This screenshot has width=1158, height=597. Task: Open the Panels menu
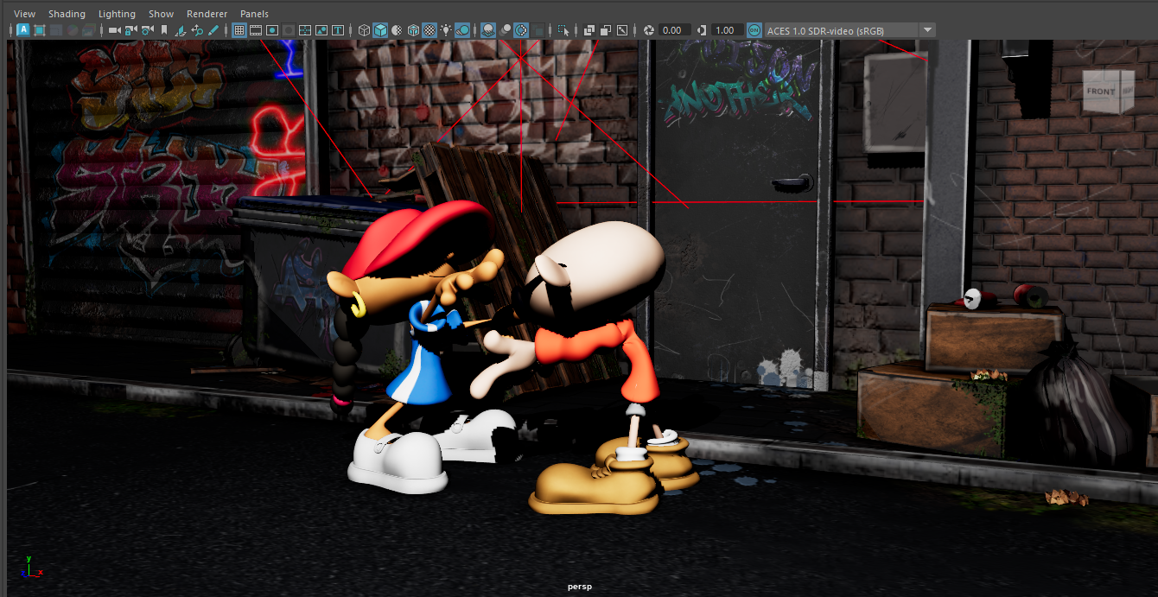pyautogui.click(x=254, y=14)
